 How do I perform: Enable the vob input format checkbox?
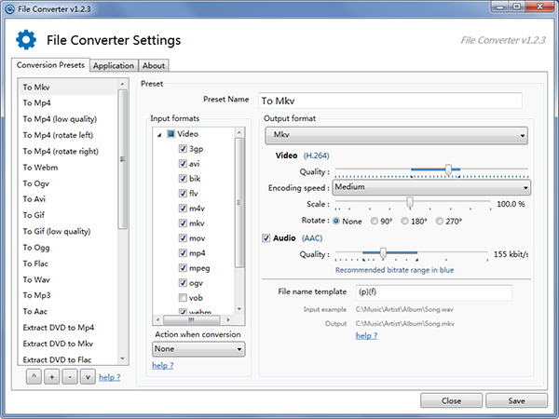pyautogui.click(x=183, y=298)
